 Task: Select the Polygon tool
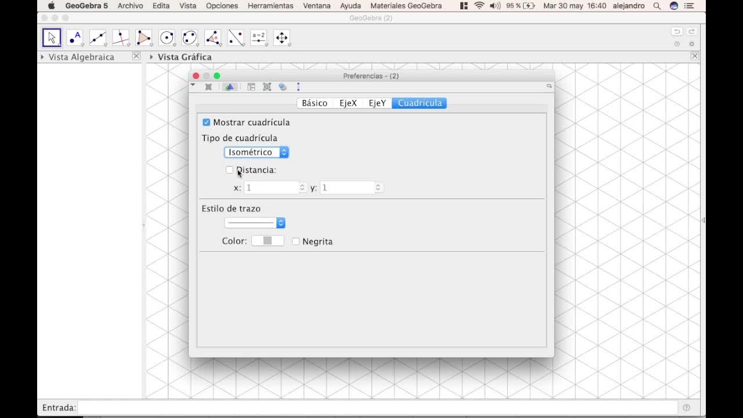click(x=143, y=38)
